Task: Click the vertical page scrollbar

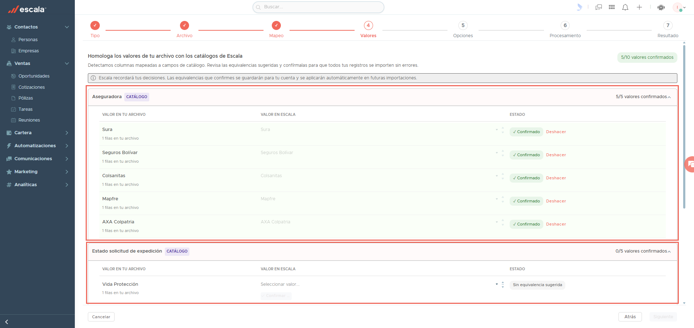Action: click(684, 126)
